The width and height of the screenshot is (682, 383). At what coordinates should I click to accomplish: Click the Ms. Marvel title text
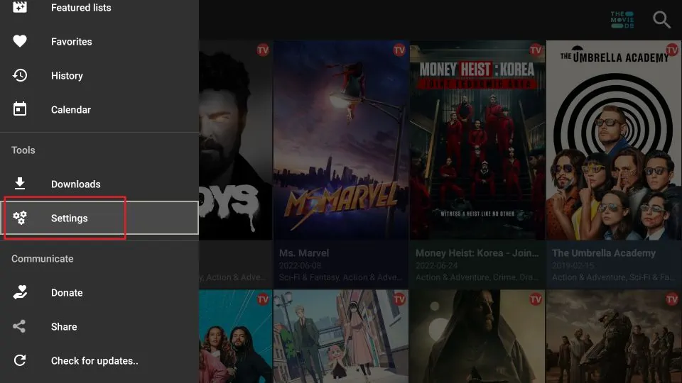point(304,252)
